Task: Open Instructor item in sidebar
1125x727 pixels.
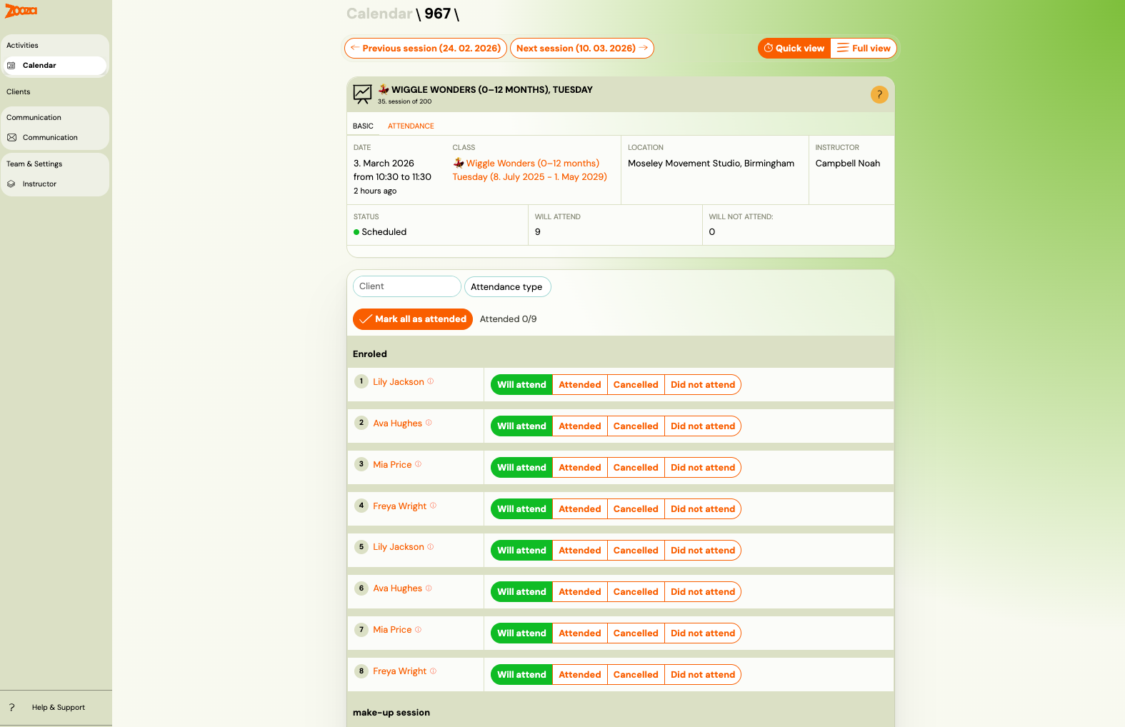Action: tap(55, 184)
